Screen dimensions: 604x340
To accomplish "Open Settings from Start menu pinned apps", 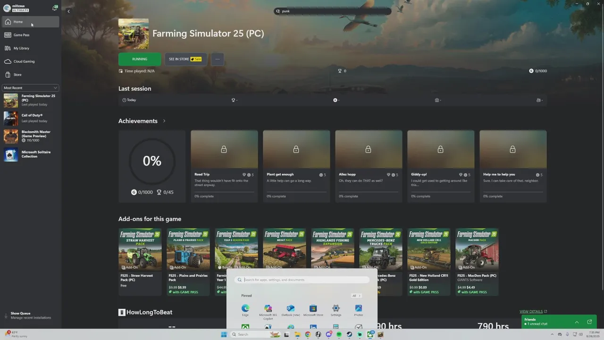I will pos(336,310).
